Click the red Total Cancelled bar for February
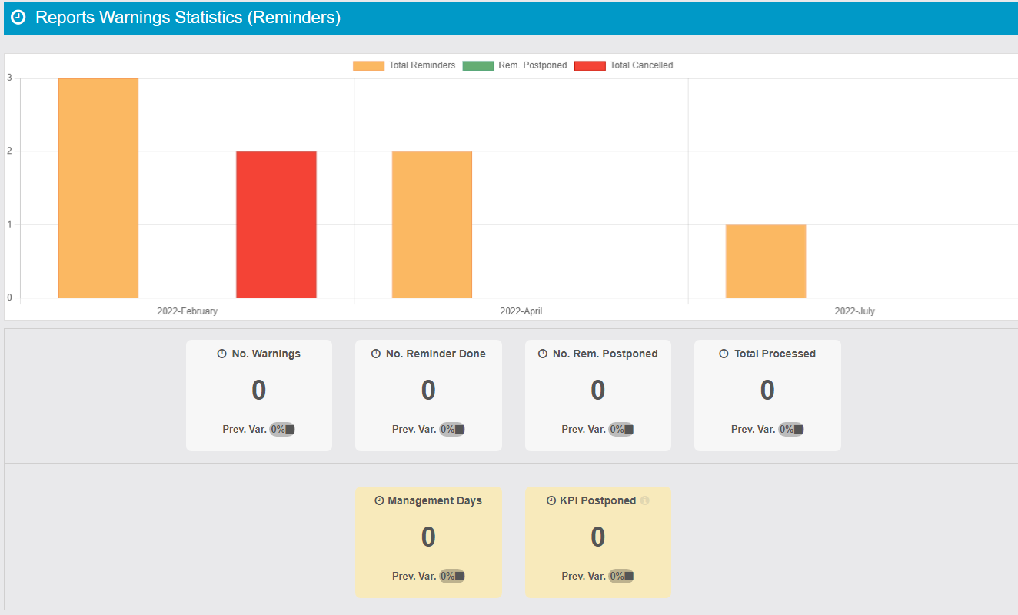The height and width of the screenshot is (615, 1018). 276,224
